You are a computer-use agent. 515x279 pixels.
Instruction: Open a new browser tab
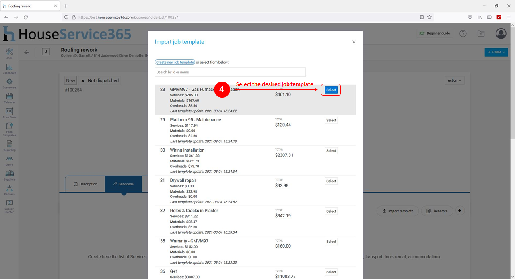pos(66,6)
